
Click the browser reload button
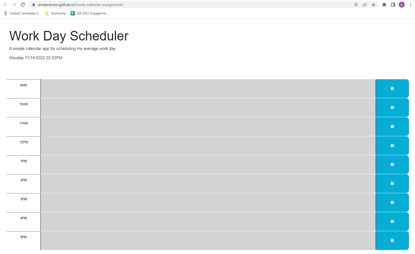23,5
